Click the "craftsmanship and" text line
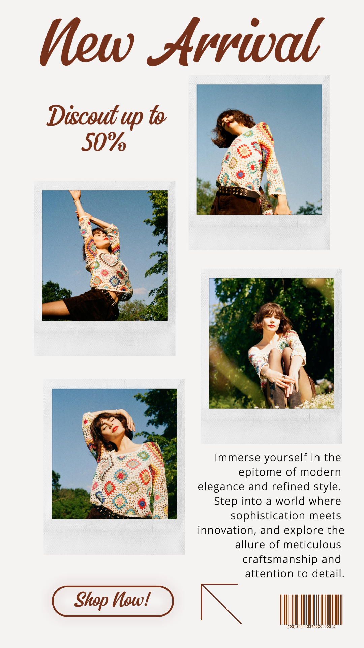 292,559
